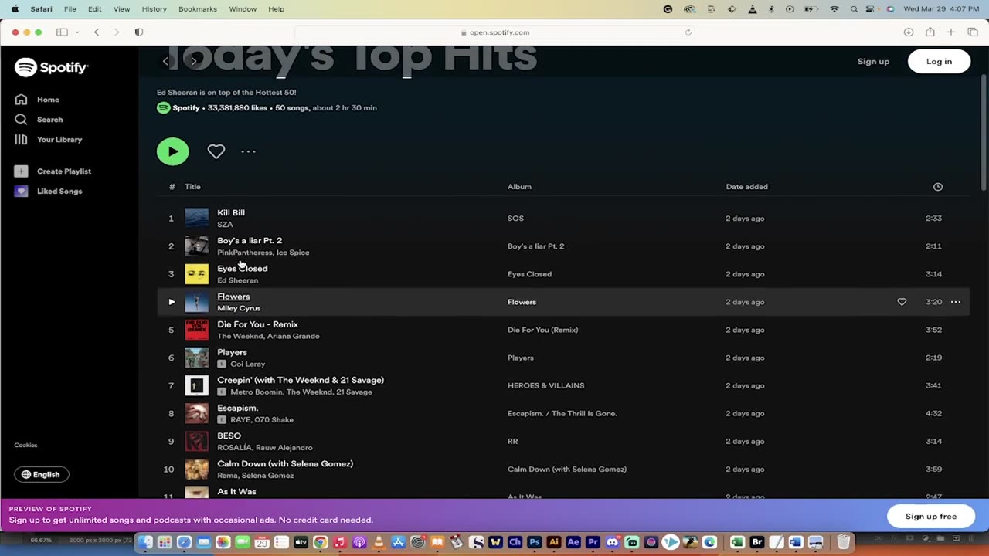Open Spotlight search in menu bar
This screenshot has height=556, width=989.
pos(854,9)
